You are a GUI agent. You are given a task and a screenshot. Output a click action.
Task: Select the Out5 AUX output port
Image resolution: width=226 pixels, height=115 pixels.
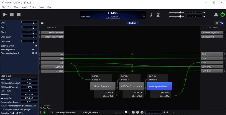pyautogui.click(x=212, y=71)
